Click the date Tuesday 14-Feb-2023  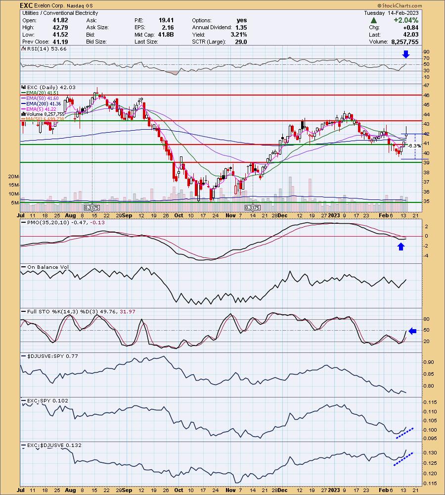tap(391, 13)
